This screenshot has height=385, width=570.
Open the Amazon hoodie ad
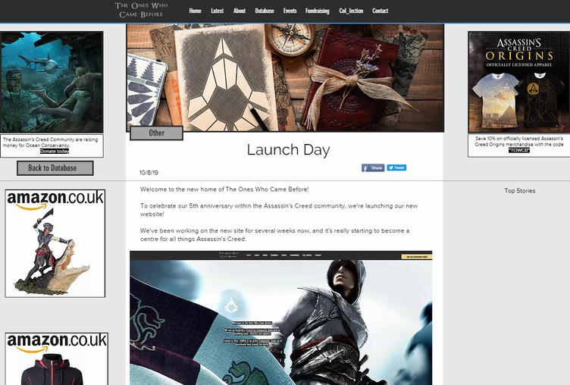[56, 358]
